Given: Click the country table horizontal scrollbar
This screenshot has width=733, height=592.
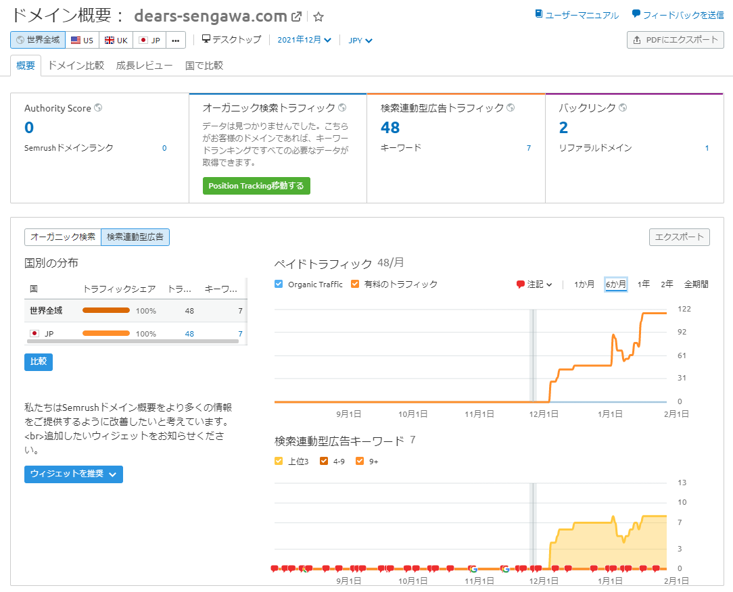Looking at the screenshot, I should tap(133, 341).
